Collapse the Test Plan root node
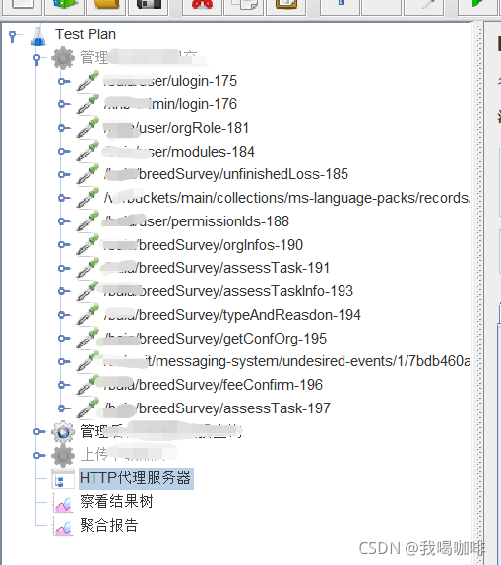The width and height of the screenshot is (501, 565). [13, 36]
